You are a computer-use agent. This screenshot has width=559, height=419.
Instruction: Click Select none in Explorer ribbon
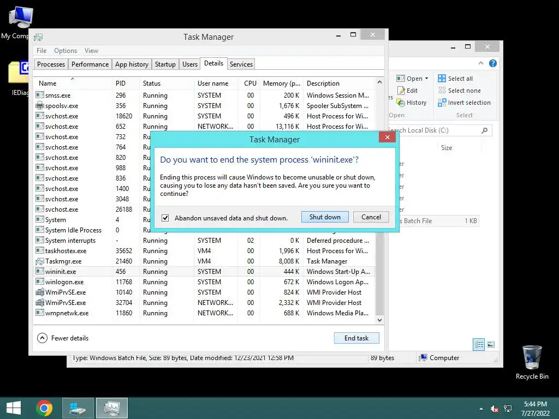pos(460,91)
